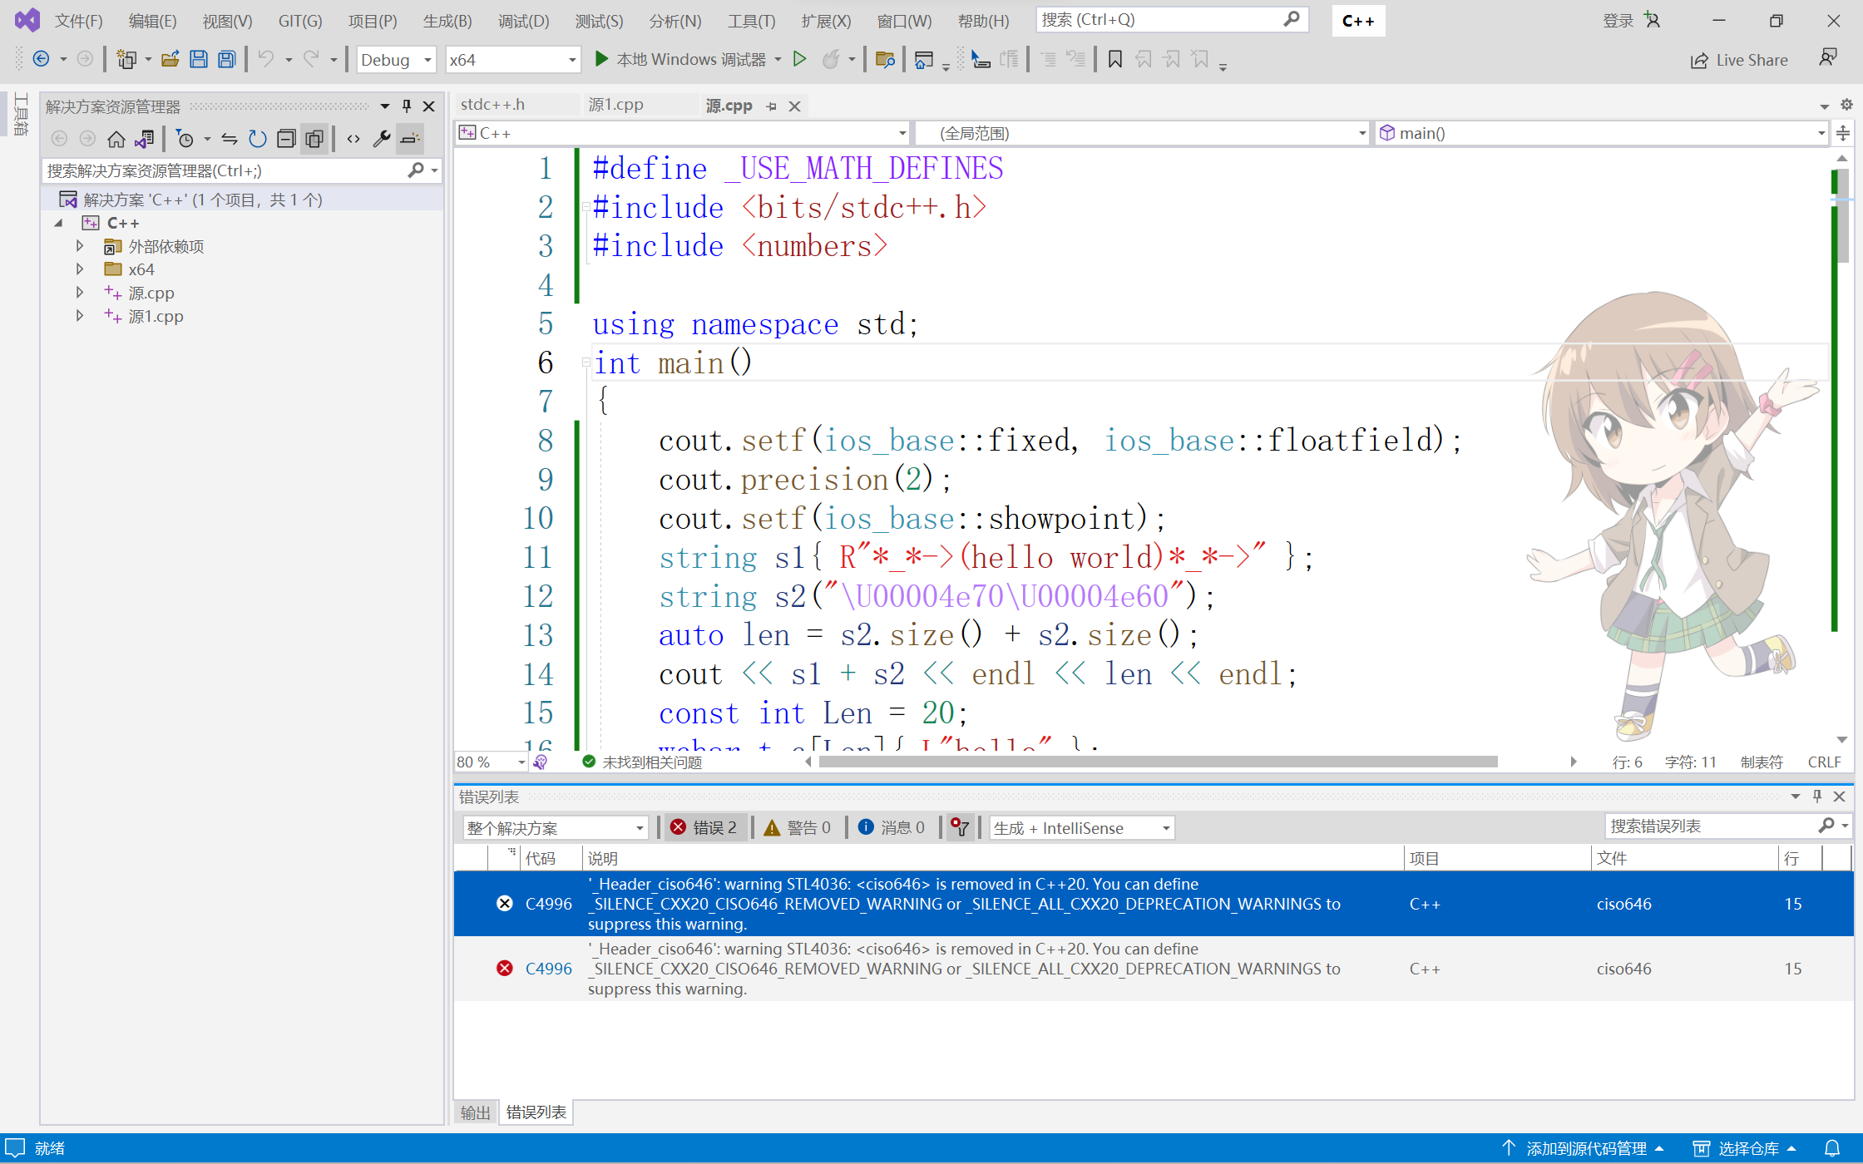Click the Hot Reload flame icon
The width and height of the screenshot is (1863, 1164).
pyautogui.click(x=830, y=59)
